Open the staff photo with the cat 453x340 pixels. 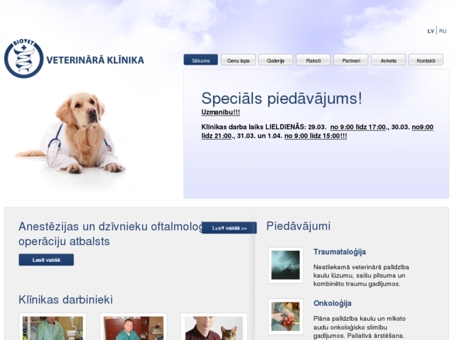click(x=214, y=327)
